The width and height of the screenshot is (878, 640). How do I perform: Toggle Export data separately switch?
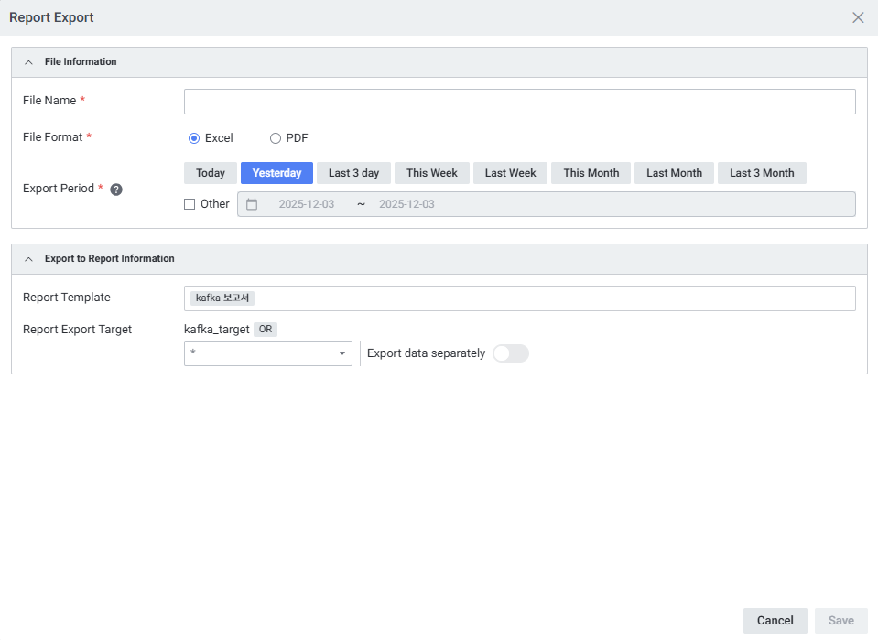click(x=510, y=353)
